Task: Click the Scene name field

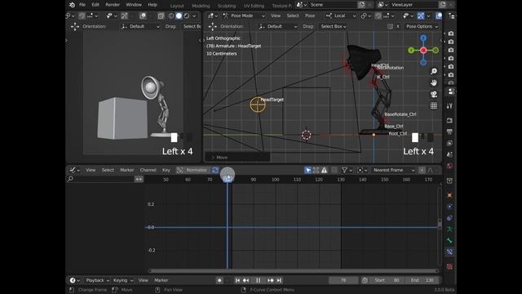Action: 333,5
